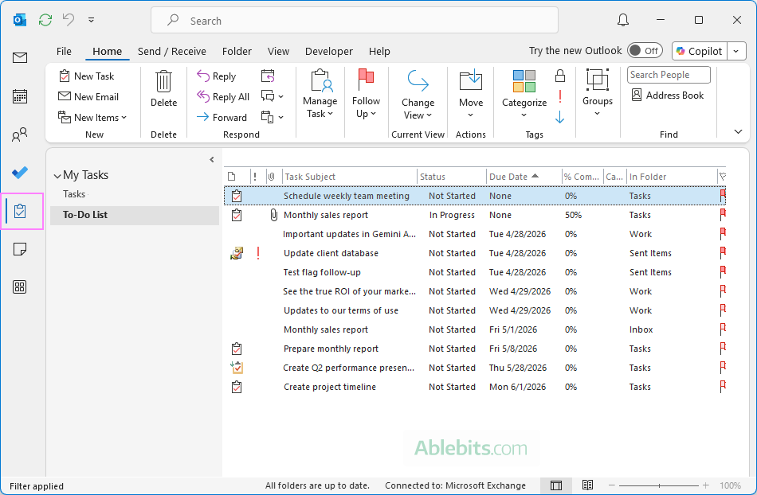Image resolution: width=757 pixels, height=495 pixels.
Task: Open the Tasks clipboard module
Action: pos(20,211)
